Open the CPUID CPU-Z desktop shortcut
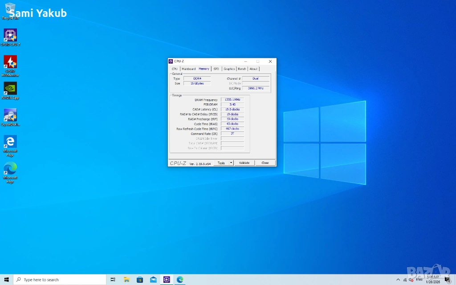Screen dimensions: 456x285 pos(10,36)
